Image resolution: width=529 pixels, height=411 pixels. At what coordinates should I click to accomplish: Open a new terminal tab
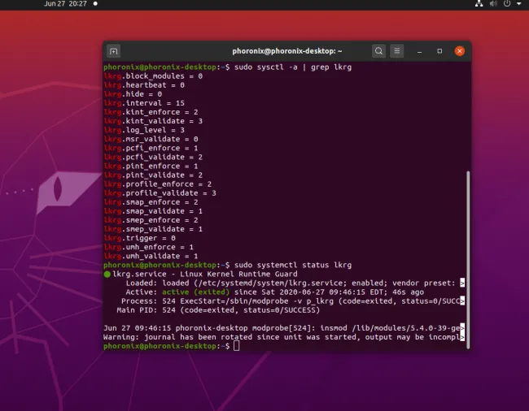(113, 50)
